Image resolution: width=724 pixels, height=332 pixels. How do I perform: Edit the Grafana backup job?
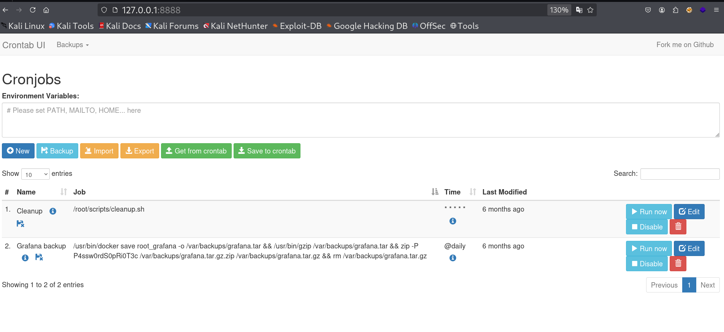point(689,248)
